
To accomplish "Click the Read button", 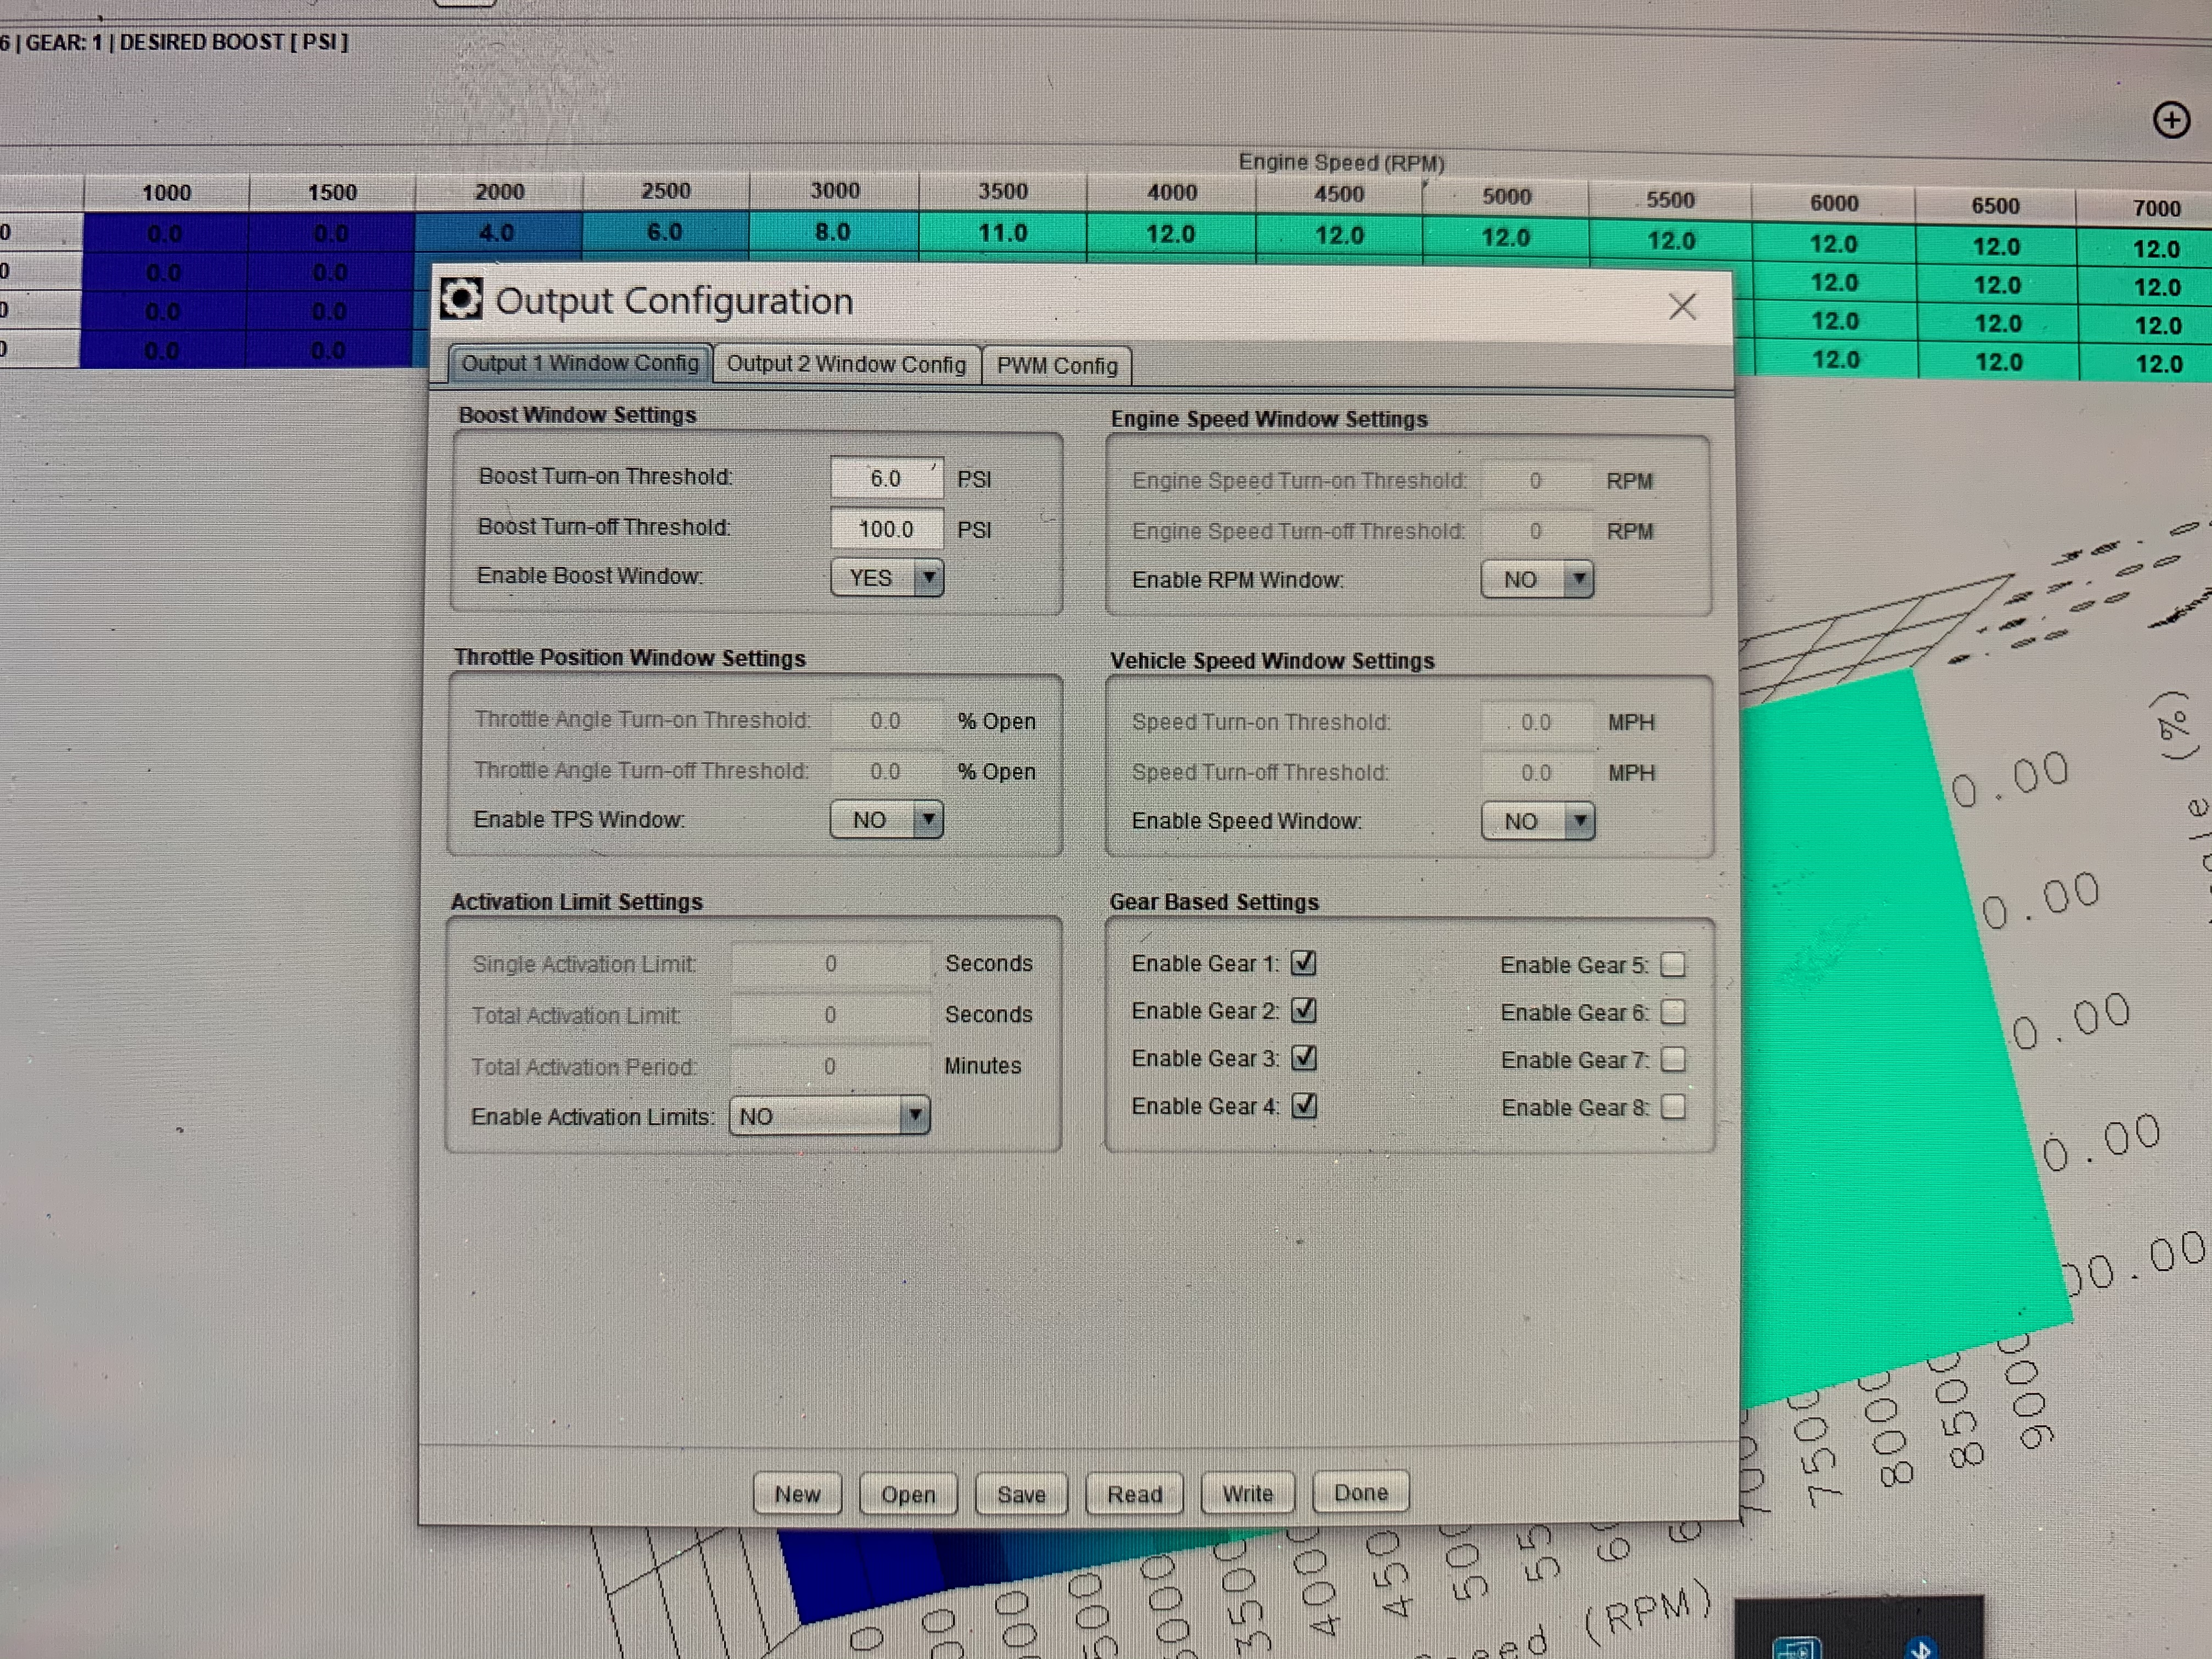I will click(1134, 1494).
